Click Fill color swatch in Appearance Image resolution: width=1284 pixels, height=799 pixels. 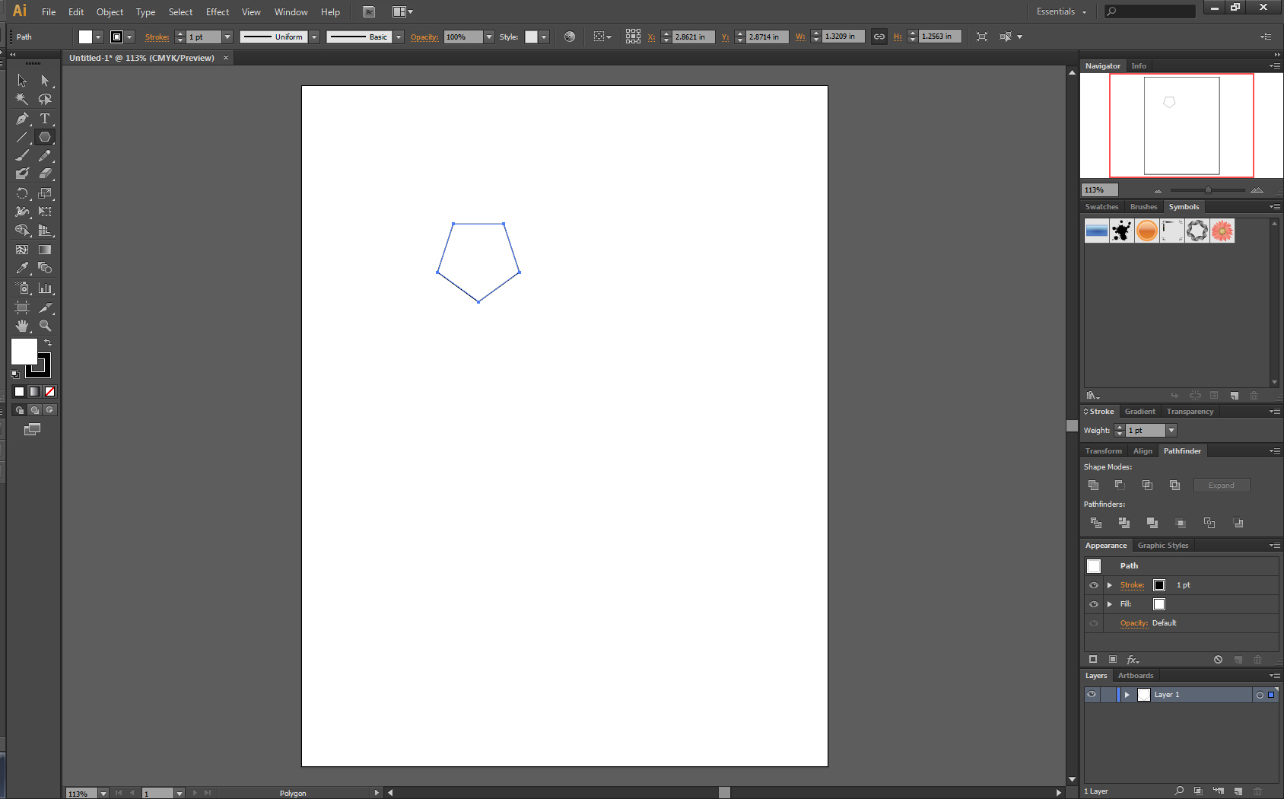[x=1159, y=604]
